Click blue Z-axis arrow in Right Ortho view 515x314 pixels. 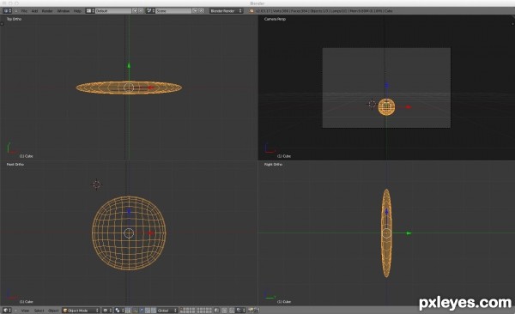[386, 212]
